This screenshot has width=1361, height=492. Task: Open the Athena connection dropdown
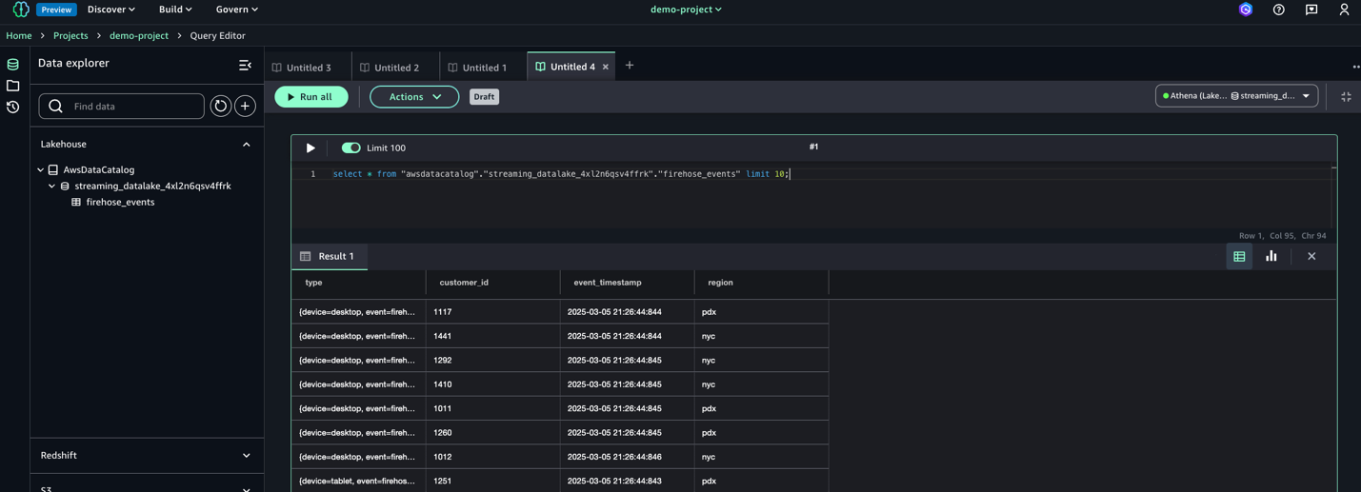click(1236, 96)
